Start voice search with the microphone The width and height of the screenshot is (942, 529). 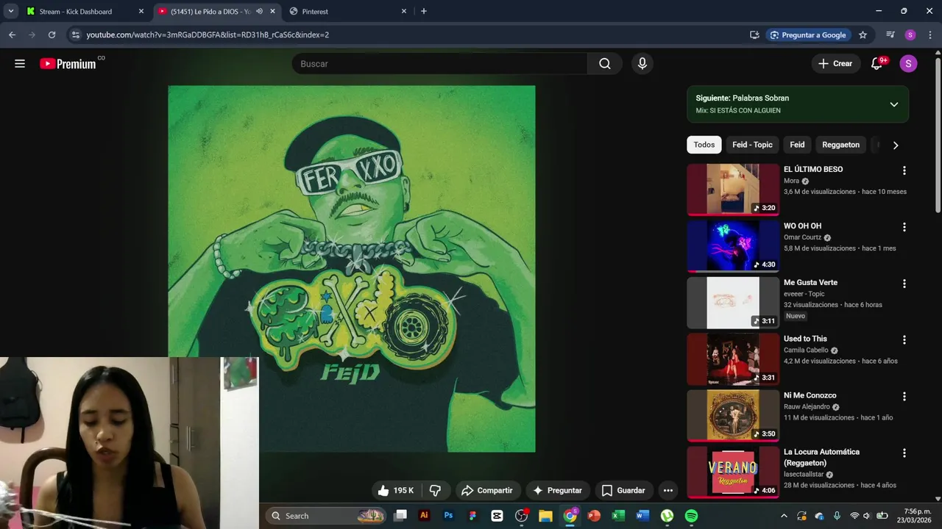642,64
